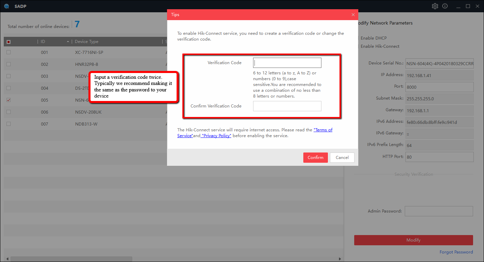Click the Port field showing 8000
The image size is (484, 262).
[439, 87]
